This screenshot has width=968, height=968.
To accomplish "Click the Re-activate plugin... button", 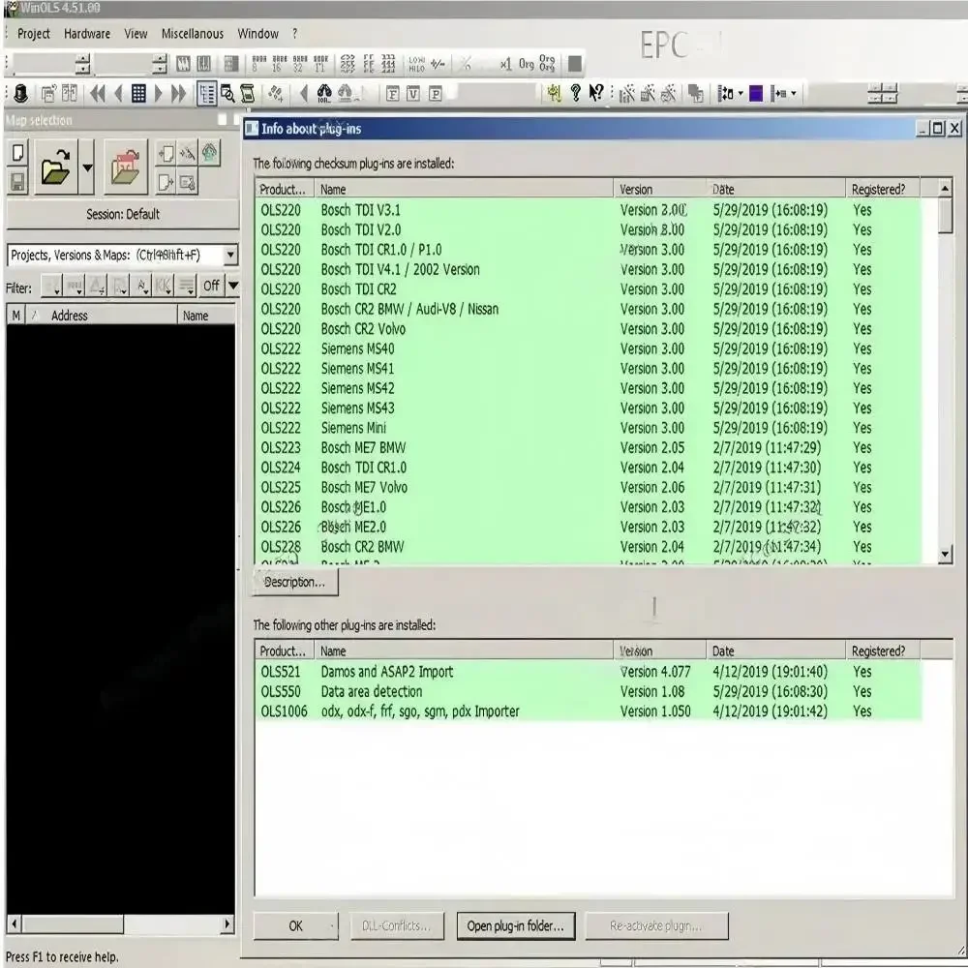I will pyautogui.click(x=655, y=926).
